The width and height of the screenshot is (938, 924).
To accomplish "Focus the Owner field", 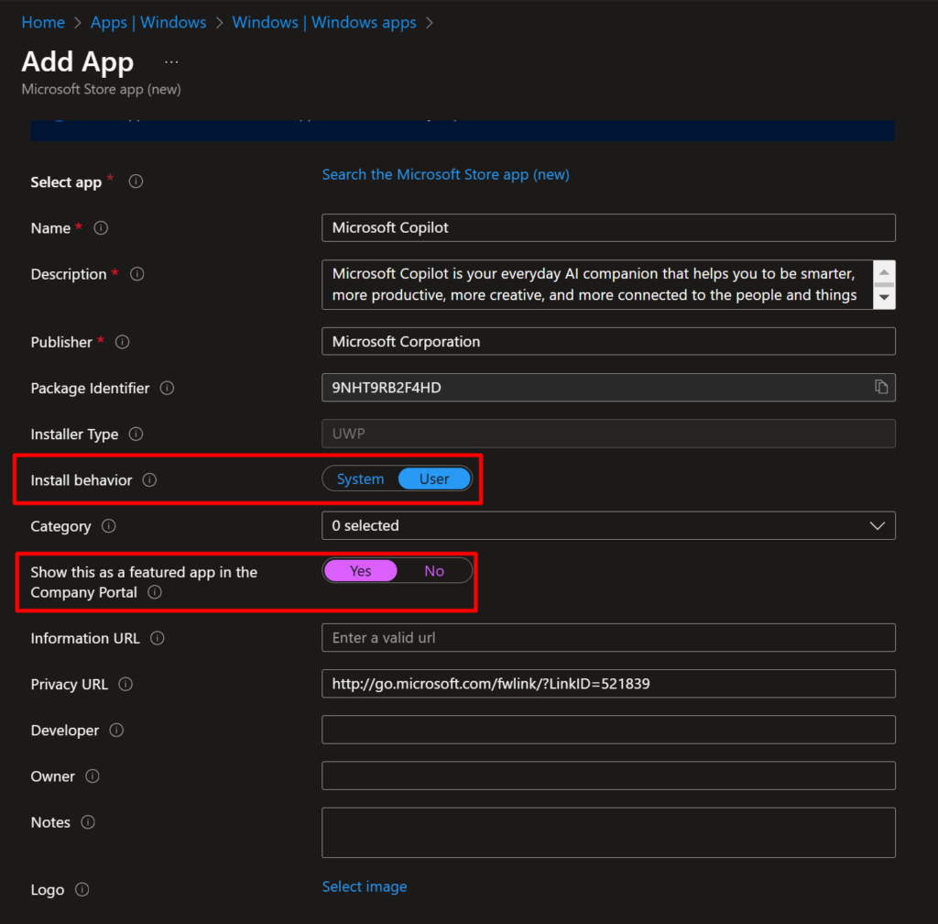I will tap(608, 775).
